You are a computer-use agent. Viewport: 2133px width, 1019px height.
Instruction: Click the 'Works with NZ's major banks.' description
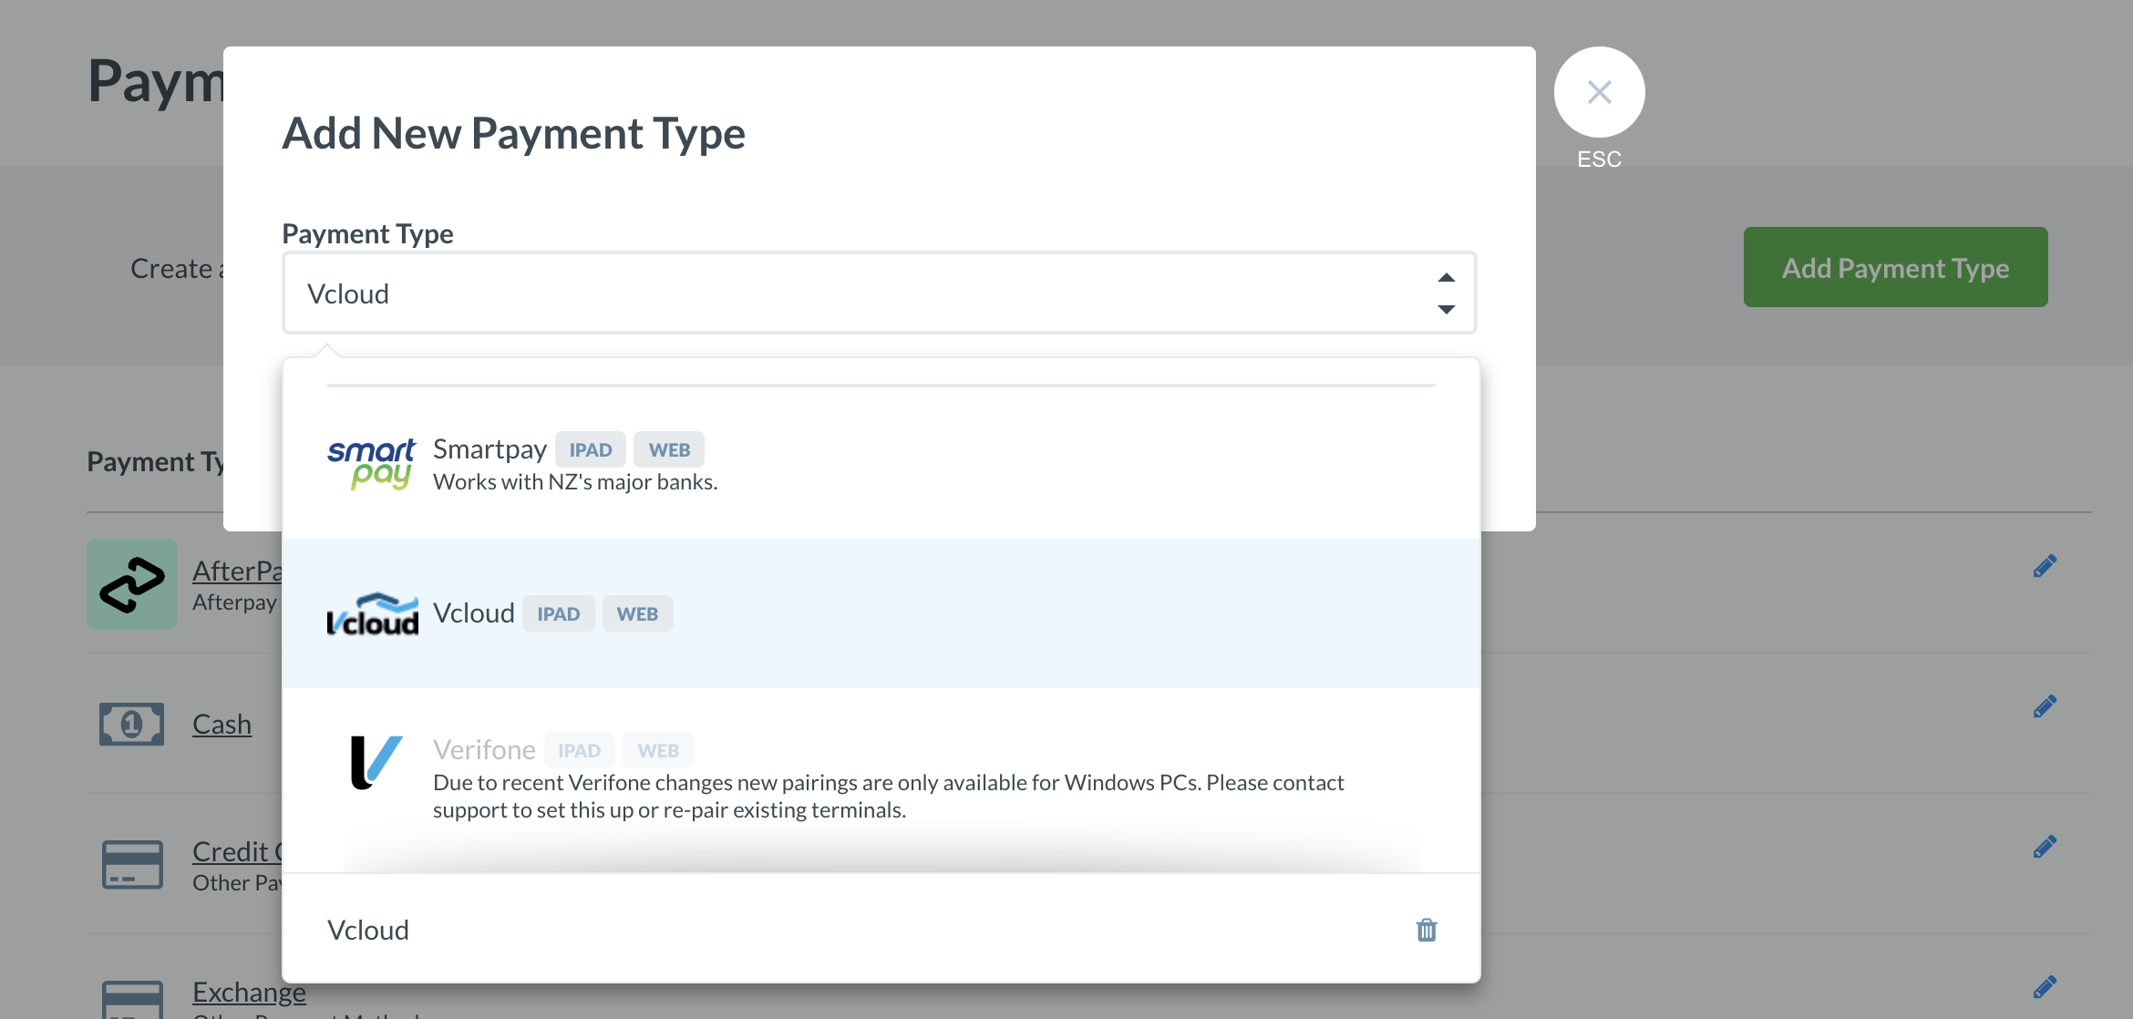[575, 482]
